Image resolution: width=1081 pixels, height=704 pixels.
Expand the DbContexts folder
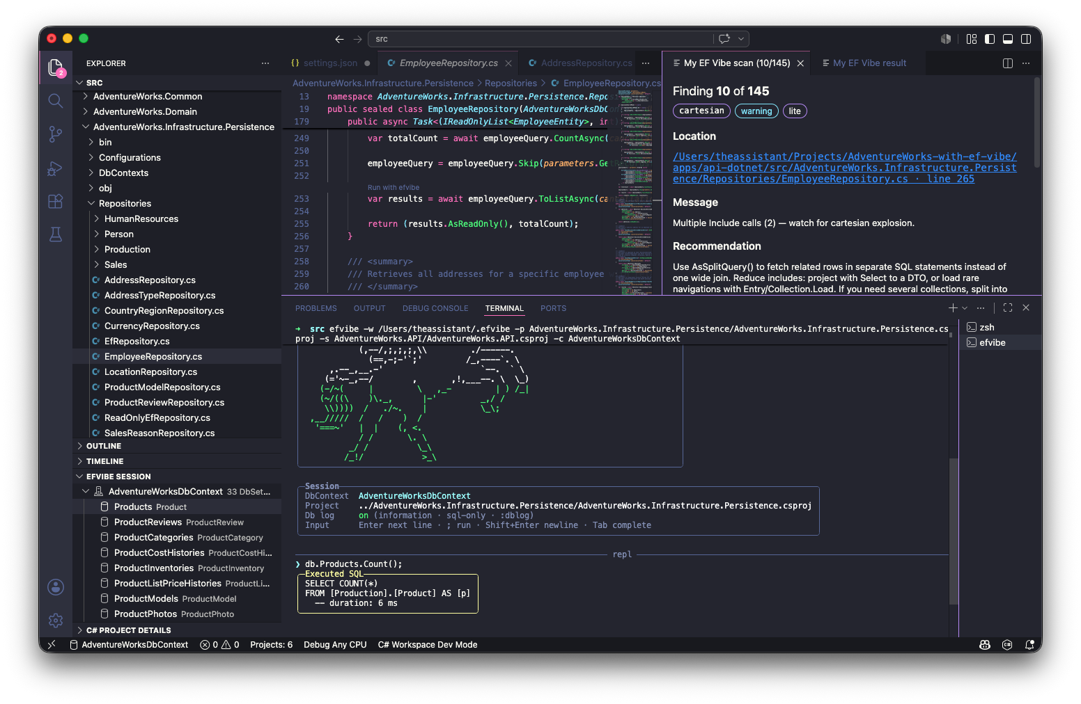click(x=91, y=173)
